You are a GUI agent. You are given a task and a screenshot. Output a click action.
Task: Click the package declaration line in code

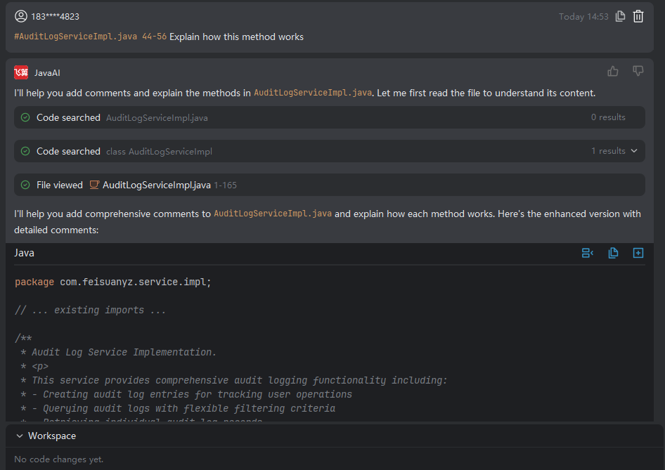pos(112,282)
